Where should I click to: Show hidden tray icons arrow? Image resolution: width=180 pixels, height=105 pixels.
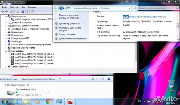pyautogui.click(x=144, y=102)
